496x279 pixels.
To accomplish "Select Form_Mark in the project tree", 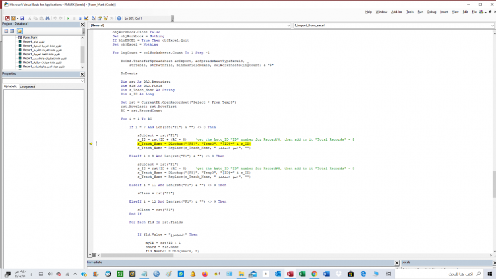I will pyautogui.click(x=30, y=37).
